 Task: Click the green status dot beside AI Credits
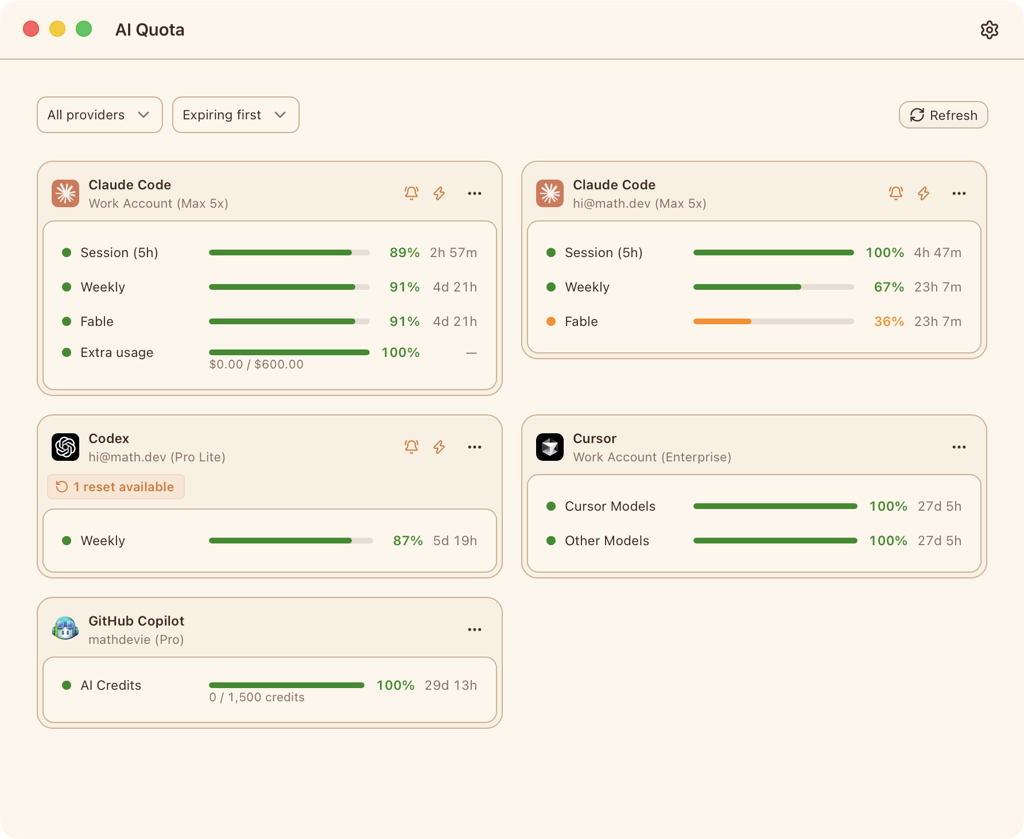point(67,685)
